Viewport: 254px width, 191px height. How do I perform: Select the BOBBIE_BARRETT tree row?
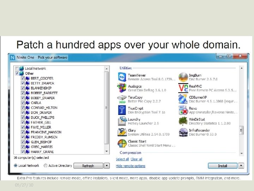(x=44, y=93)
